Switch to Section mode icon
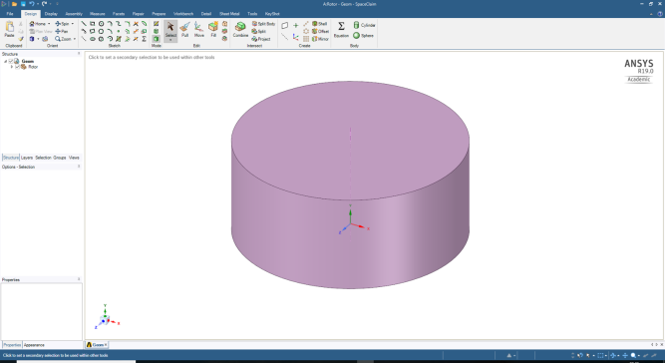The image size is (665, 363). coord(157,31)
